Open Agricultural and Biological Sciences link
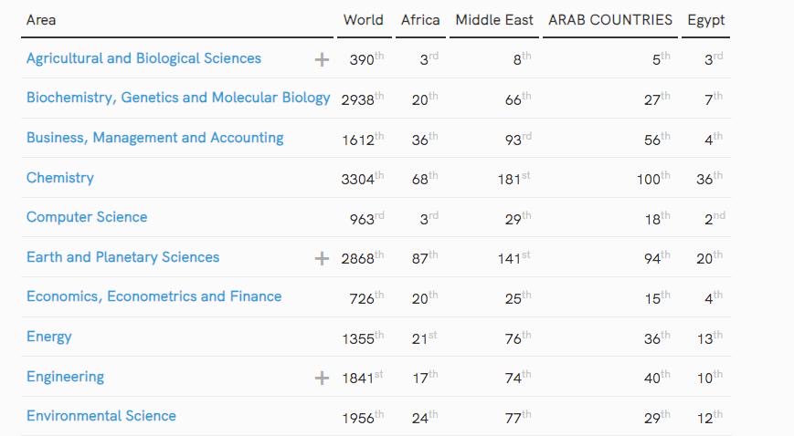 (143, 58)
